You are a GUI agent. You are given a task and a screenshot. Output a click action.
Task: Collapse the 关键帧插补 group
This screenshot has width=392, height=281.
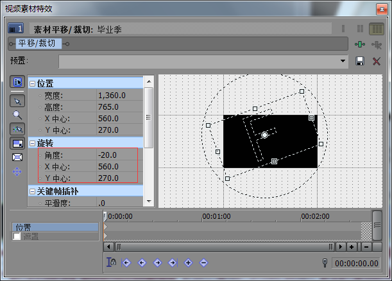pyautogui.click(x=32, y=191)
